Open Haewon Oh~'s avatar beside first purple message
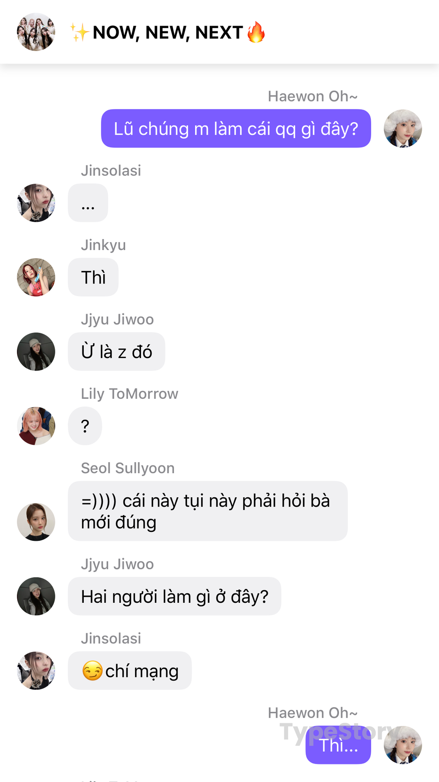The image size is (439, 782). click(403, 128)
